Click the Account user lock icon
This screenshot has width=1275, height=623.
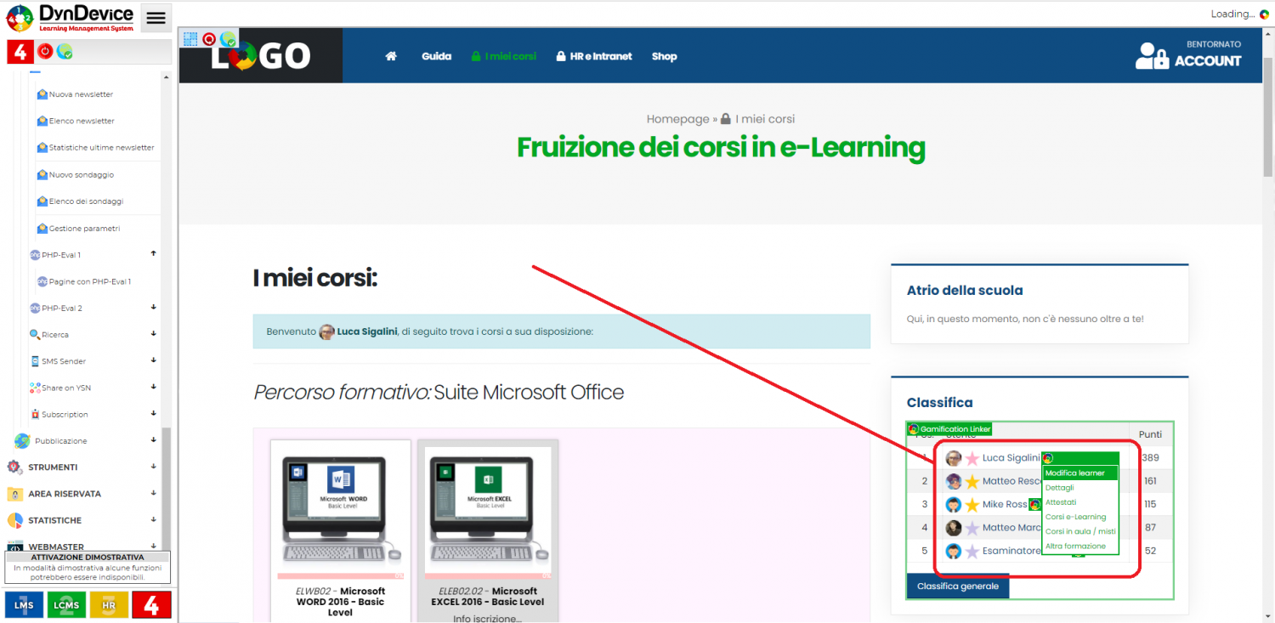[x=1152, y=56]
